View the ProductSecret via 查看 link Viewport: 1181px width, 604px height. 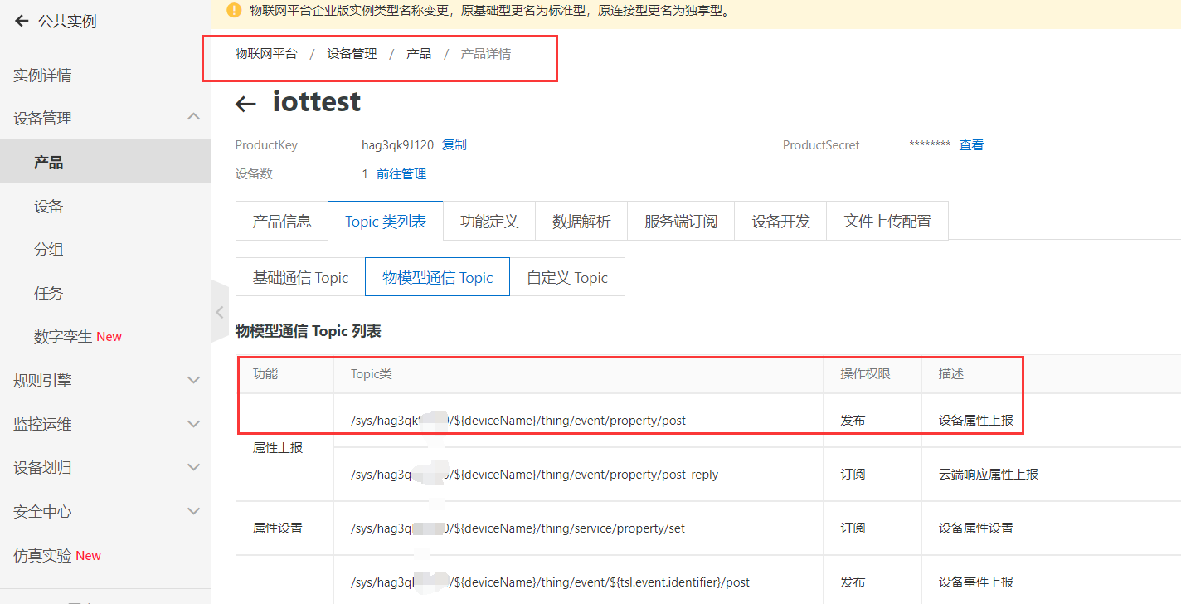[x=971, y=145]
